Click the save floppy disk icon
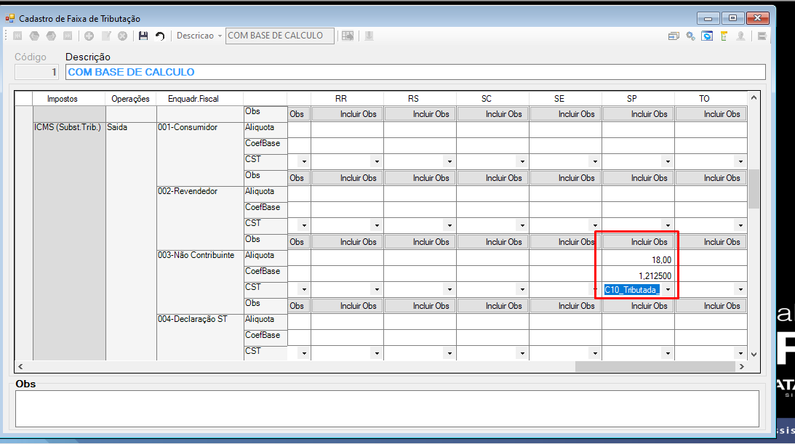This screenshot has width=795, height=444. coord(143,36)
